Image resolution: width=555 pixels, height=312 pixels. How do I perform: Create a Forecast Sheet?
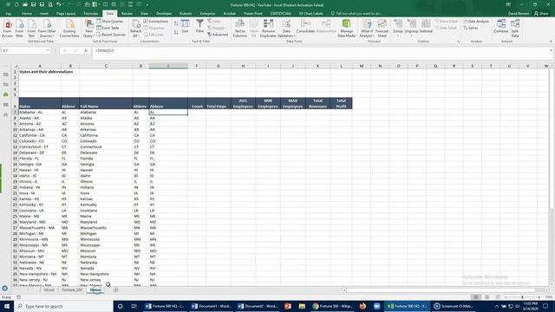(382, 29)
